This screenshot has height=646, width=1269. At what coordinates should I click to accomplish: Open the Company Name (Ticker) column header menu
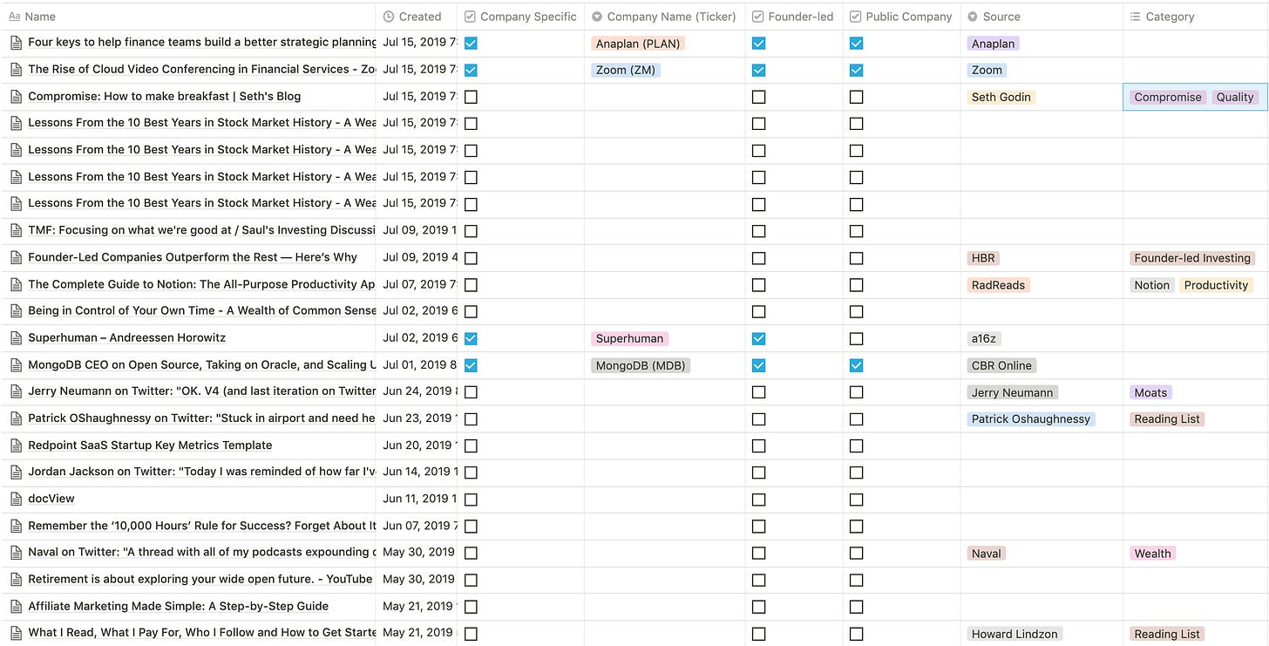click(671, 17)
